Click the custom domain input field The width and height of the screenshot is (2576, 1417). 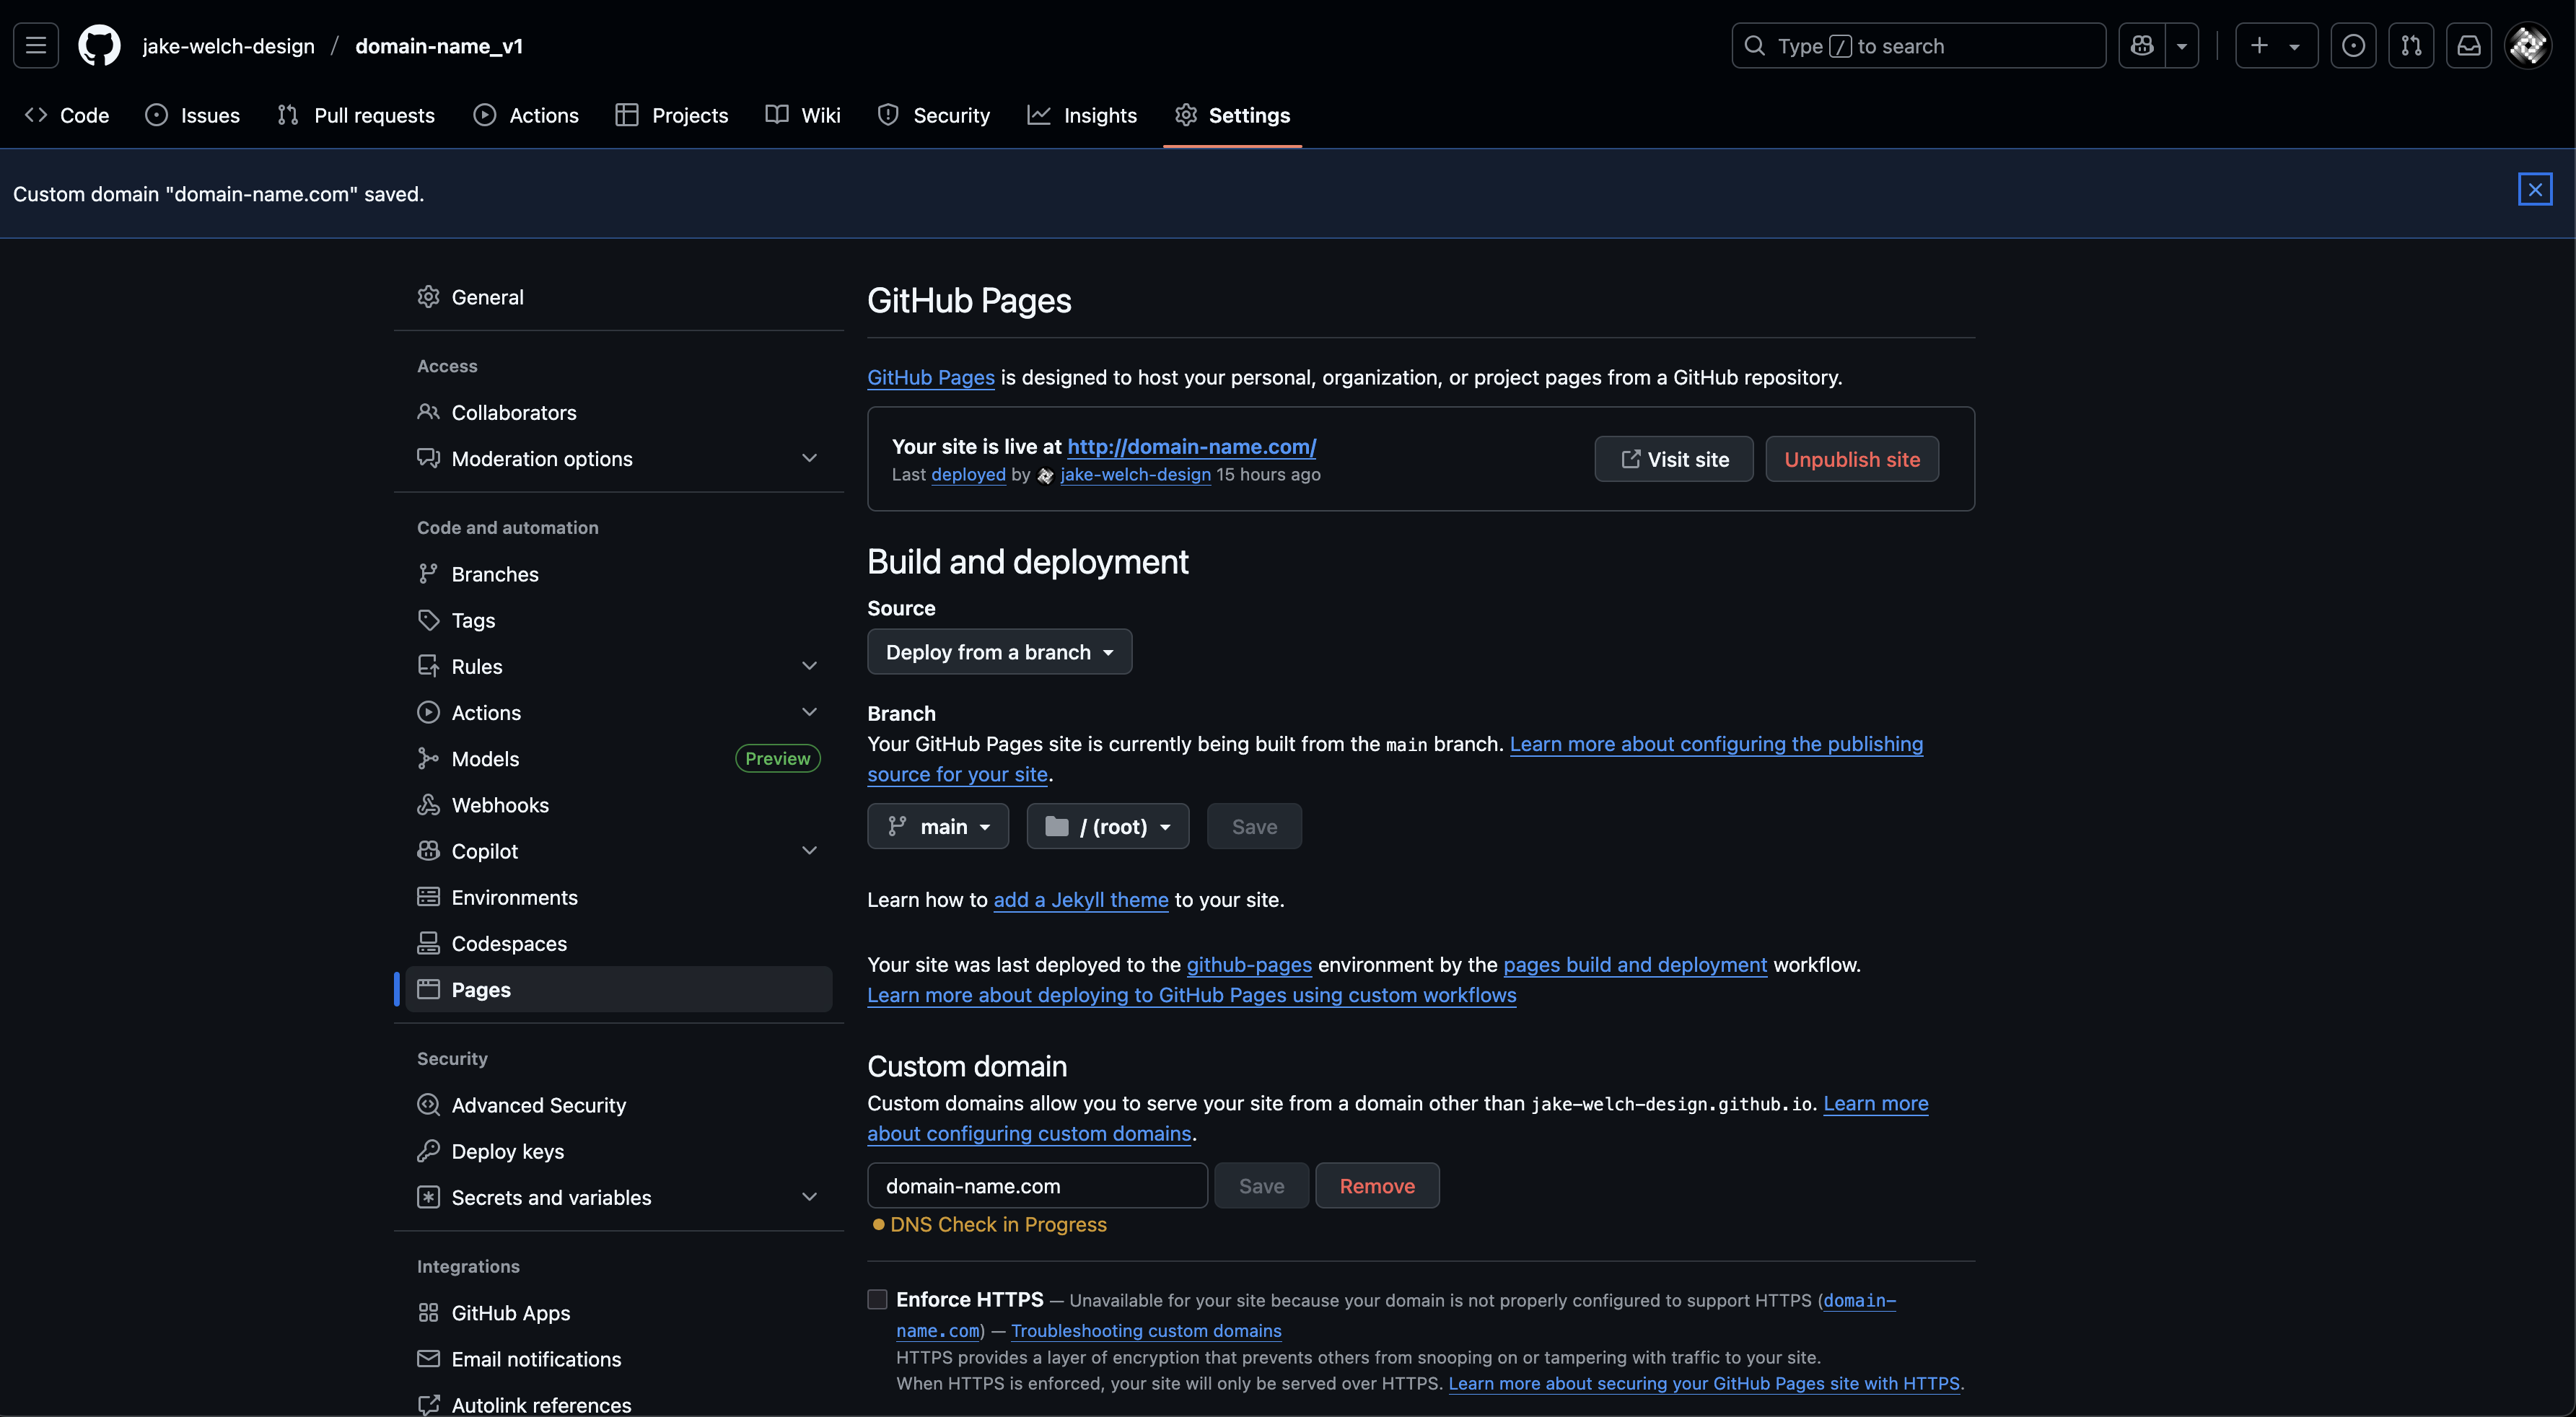(1037, 1186)
